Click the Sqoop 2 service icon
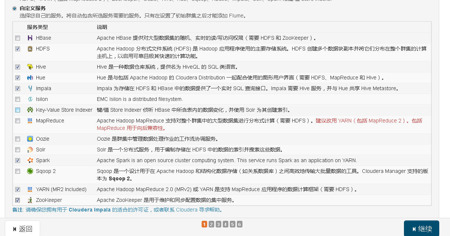Viewport: 450px width, 236px height. pos(30,171)
